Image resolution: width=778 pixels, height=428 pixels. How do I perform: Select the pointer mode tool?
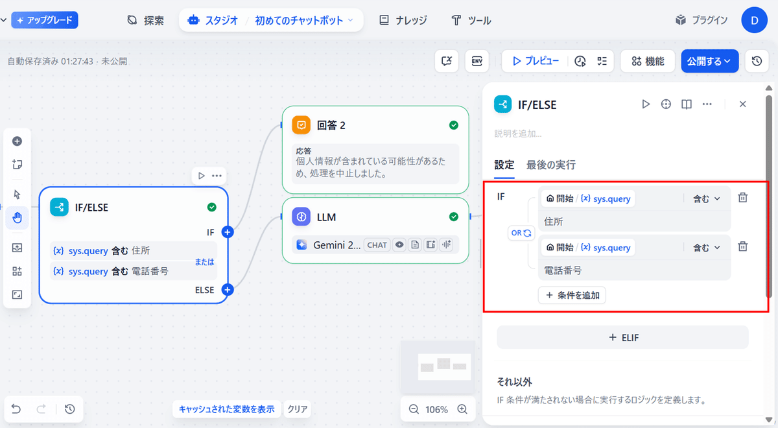tap(18, 195)
